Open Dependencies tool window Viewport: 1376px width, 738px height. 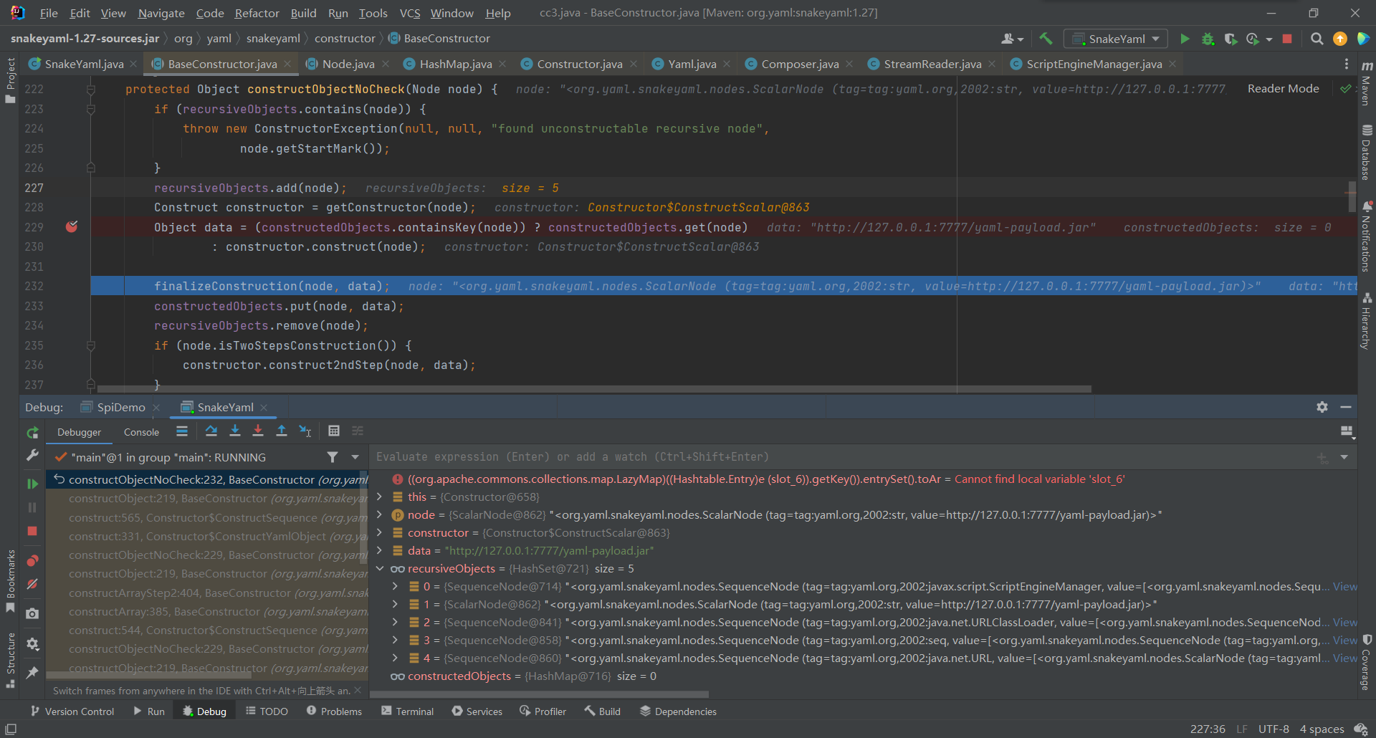point(677,711)
